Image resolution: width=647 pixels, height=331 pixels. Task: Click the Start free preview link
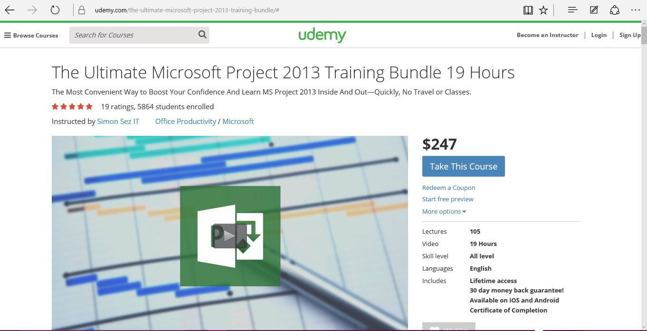tap(447, 199)
